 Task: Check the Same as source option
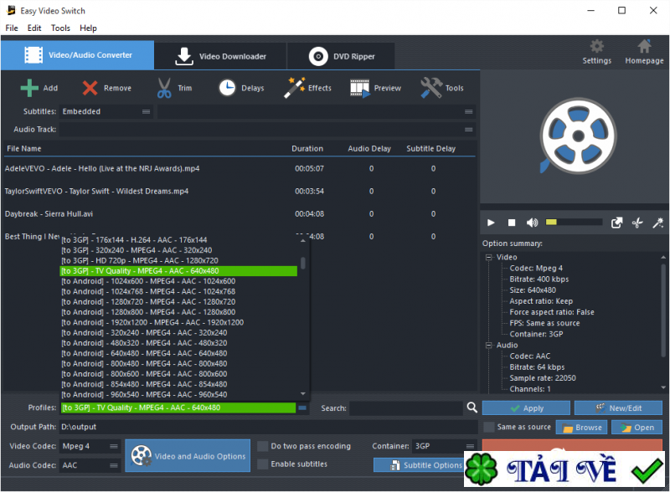489,427
